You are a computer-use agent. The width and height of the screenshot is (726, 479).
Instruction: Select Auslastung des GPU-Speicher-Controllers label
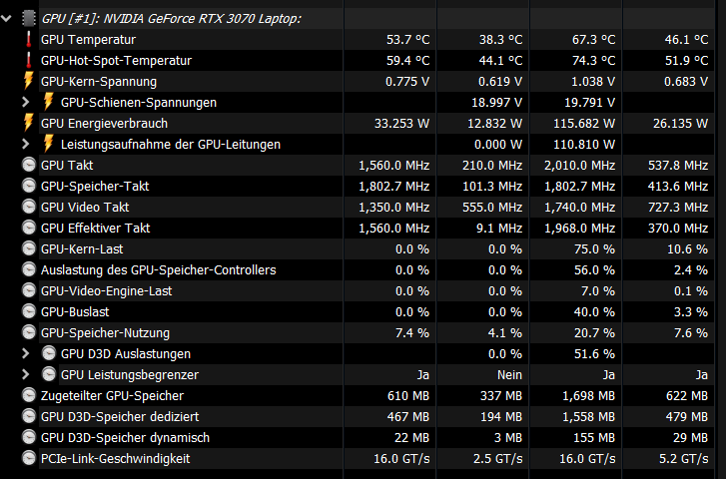159,270
